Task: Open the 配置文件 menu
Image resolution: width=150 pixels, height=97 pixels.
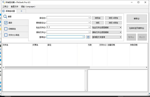Action: 14,6
